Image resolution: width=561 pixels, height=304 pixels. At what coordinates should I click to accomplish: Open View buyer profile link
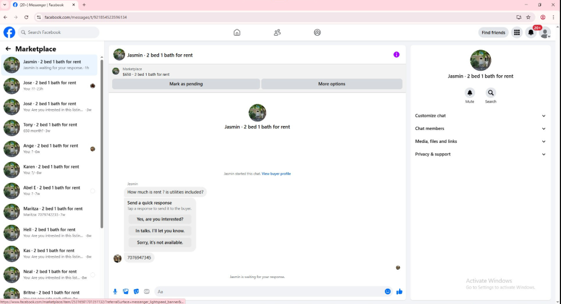276,173
